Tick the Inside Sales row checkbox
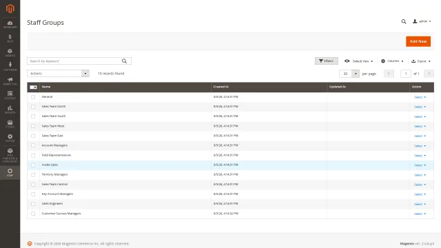Viewport: 441px width, 248px height. [33, 165]
